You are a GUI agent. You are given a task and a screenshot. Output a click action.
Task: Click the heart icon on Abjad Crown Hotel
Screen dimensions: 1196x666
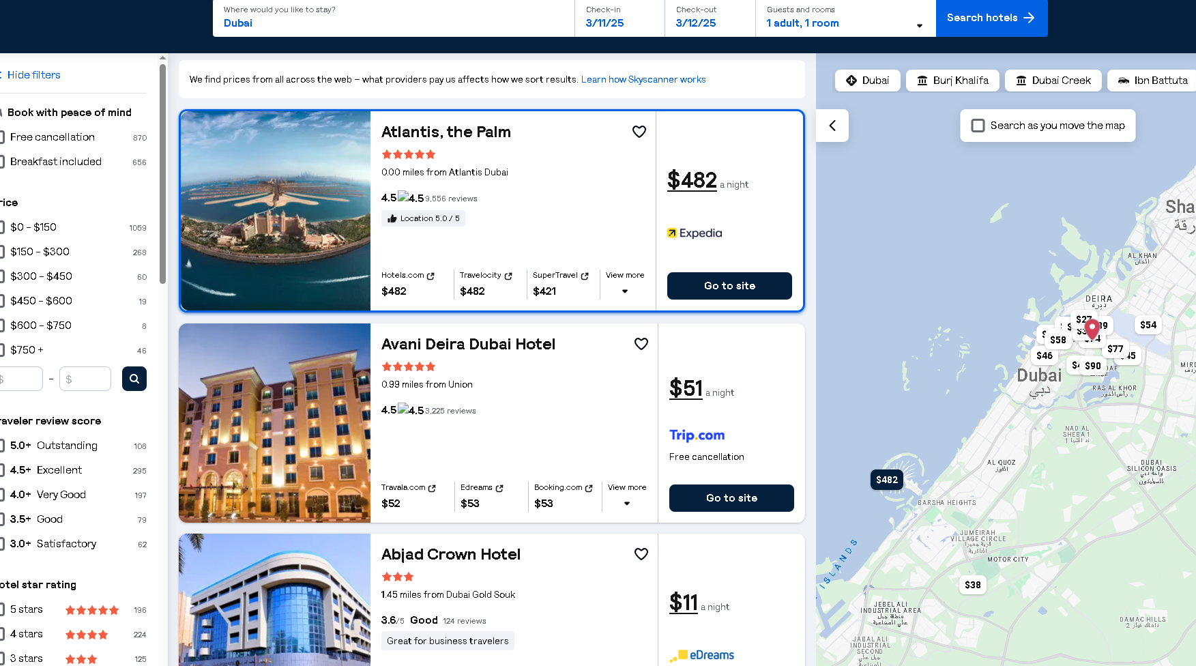click(x=641, y=554)
